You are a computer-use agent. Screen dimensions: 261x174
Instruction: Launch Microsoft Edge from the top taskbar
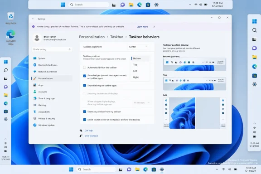click(x=140, y=5)
